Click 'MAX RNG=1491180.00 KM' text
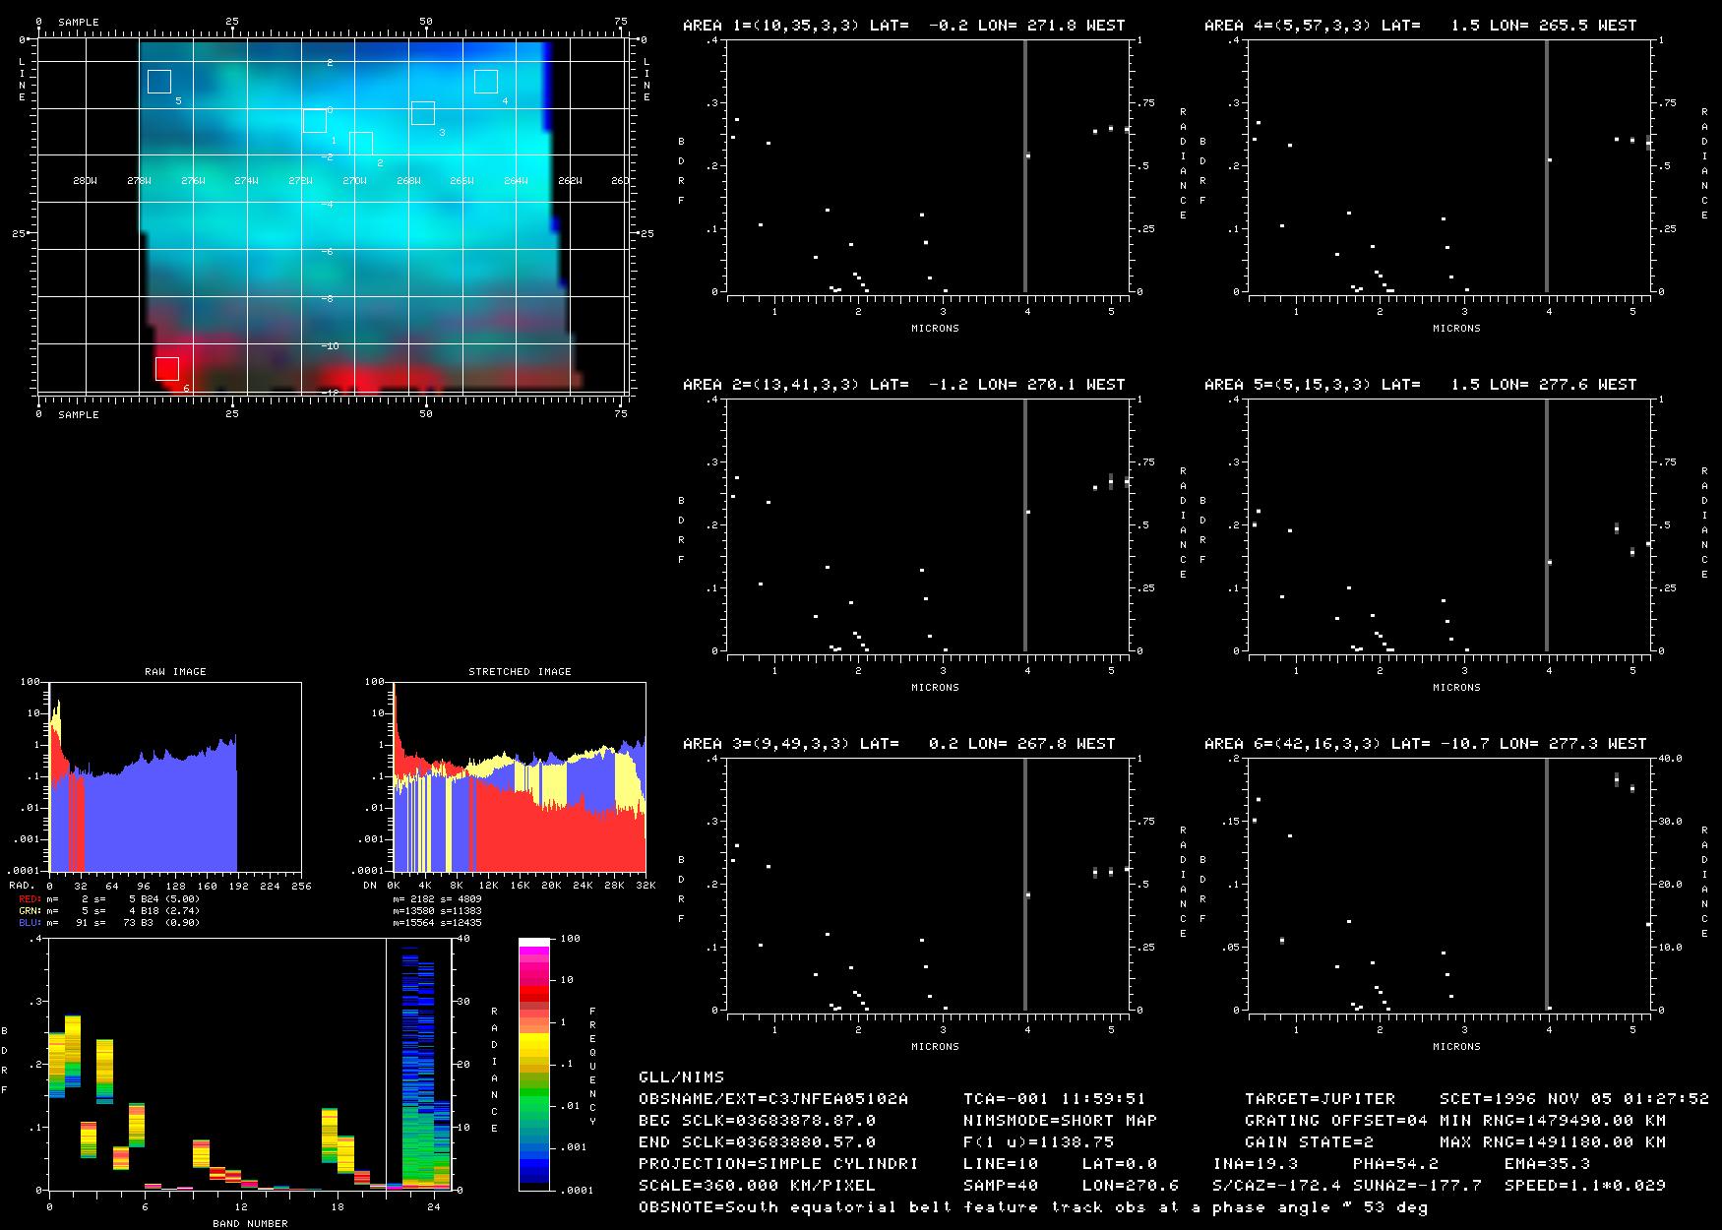 point(1553,1142)
